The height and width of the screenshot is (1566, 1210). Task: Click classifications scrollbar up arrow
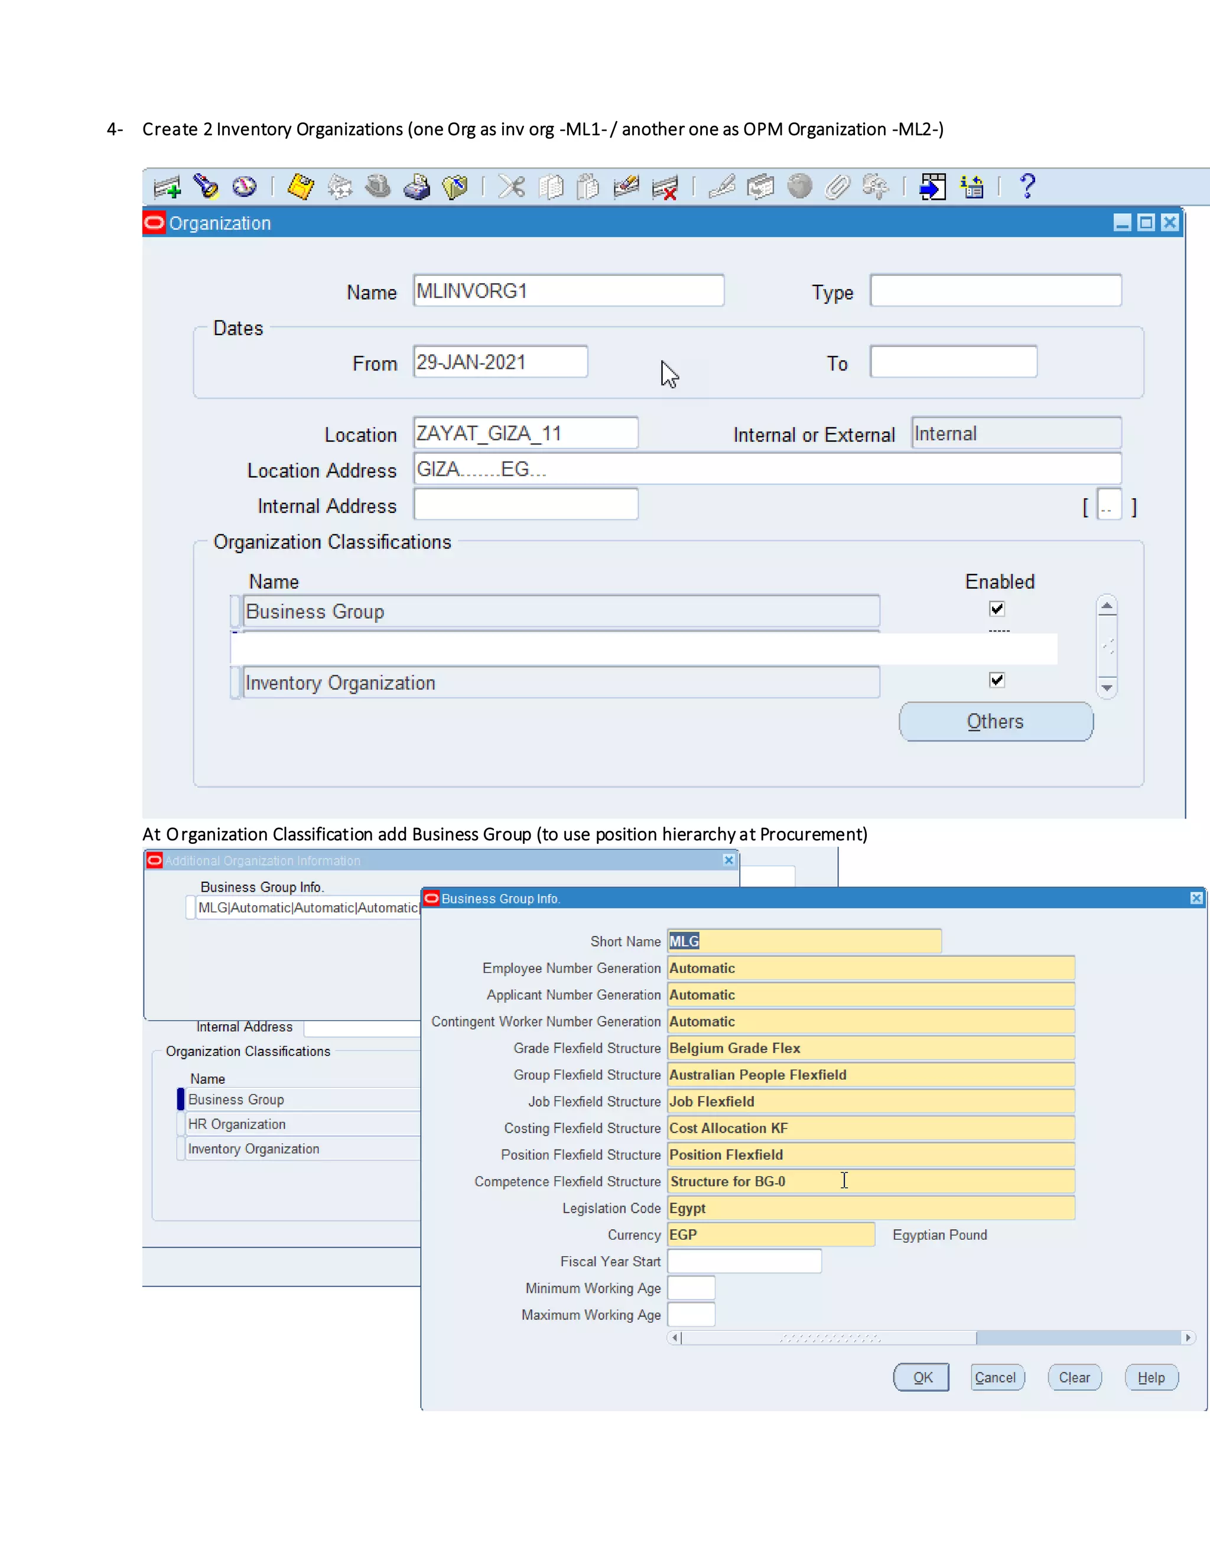pos(1107,606)
